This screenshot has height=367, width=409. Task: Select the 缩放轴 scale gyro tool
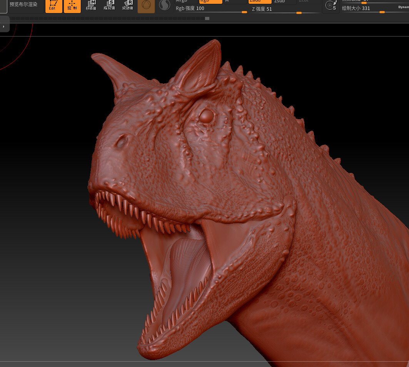coord(109,6)
